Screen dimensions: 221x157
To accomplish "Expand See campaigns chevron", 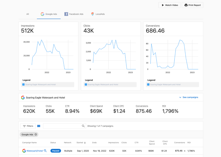I will tap(180, 97).
